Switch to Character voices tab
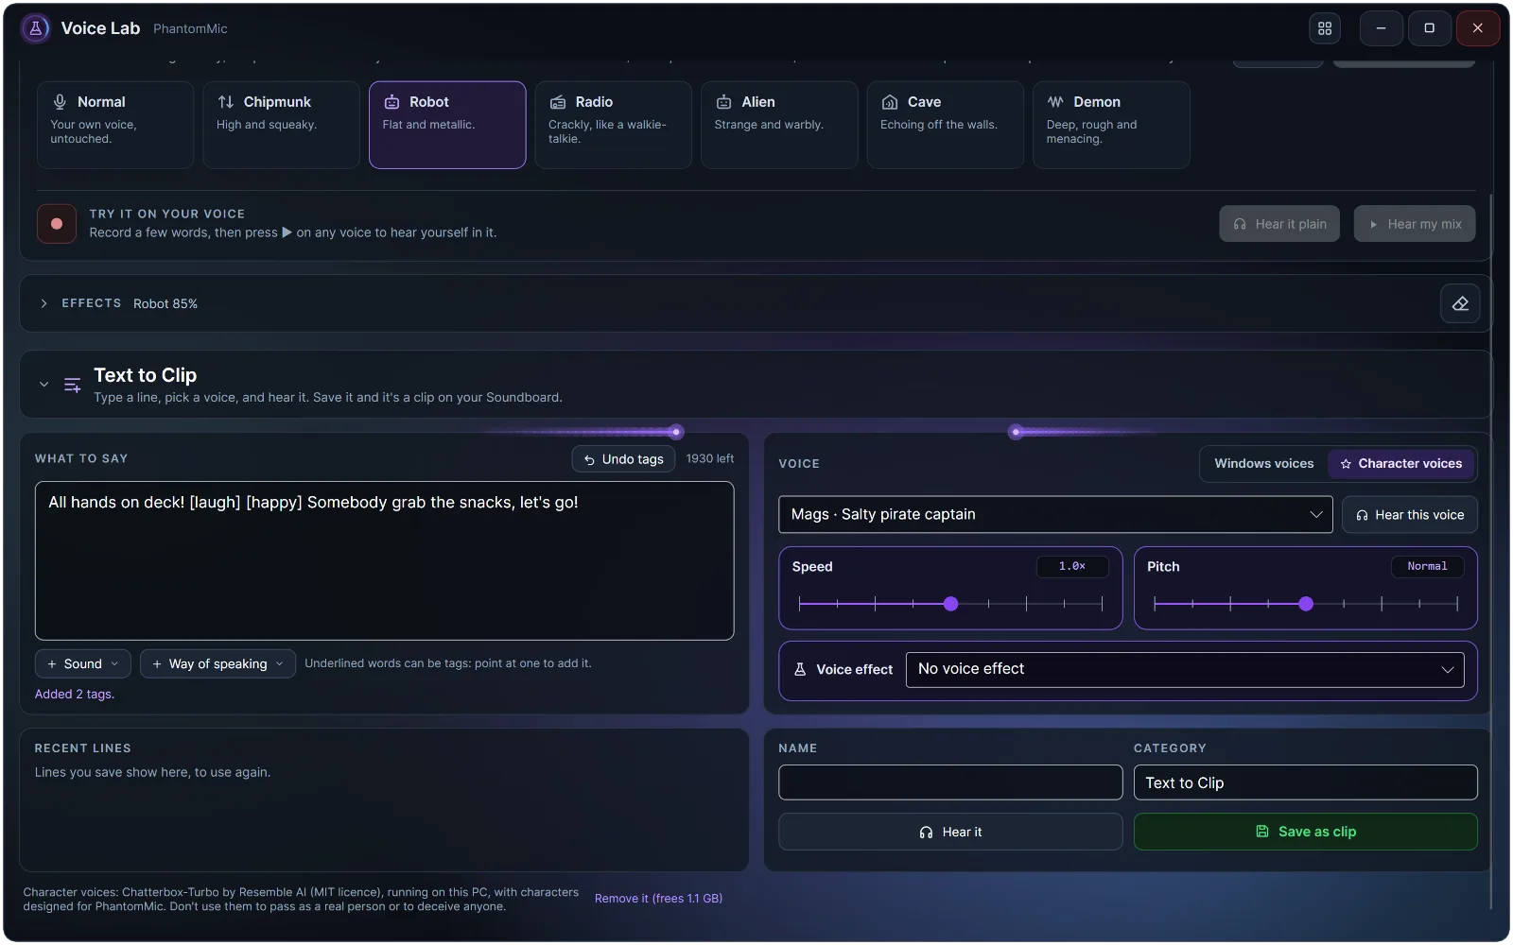 [x=1401, y=464]
